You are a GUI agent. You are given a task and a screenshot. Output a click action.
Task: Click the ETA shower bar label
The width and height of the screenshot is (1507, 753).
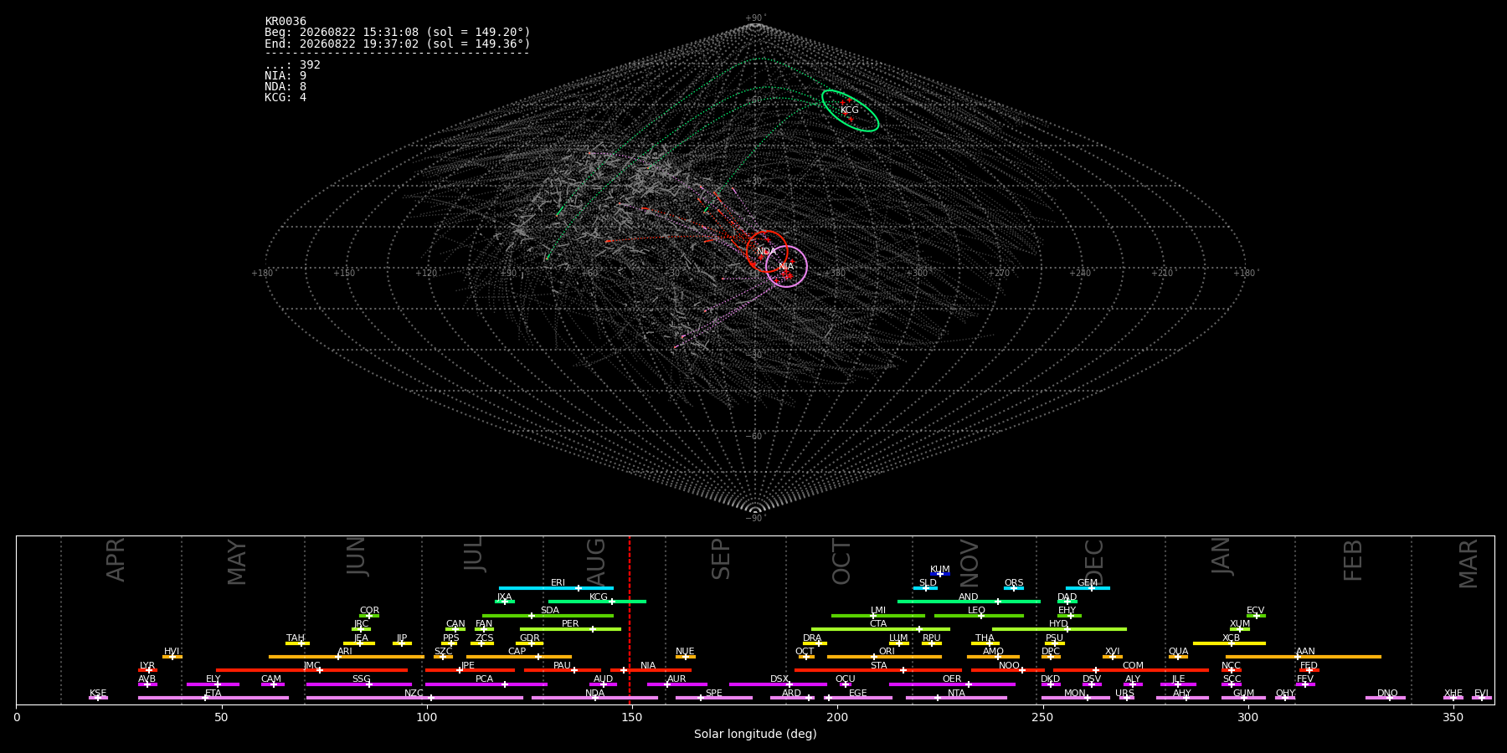click(x=213, y=694)
